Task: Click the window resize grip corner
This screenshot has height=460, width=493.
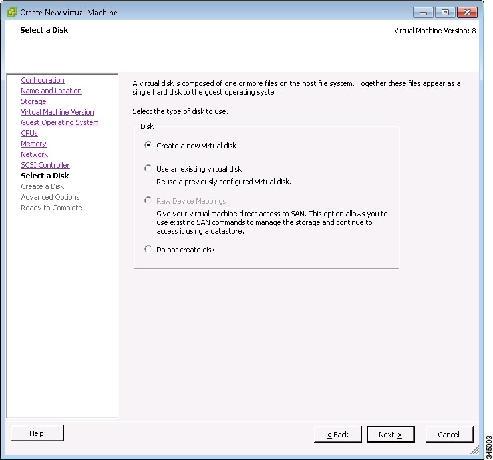Action: click(475, 450)
